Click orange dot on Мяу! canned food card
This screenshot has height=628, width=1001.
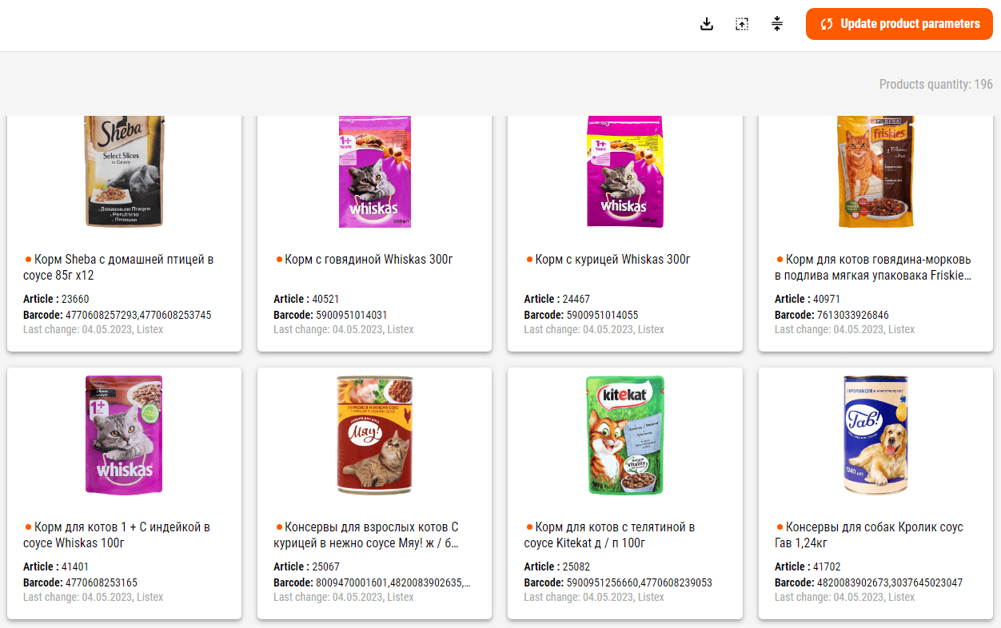(279, 527)
